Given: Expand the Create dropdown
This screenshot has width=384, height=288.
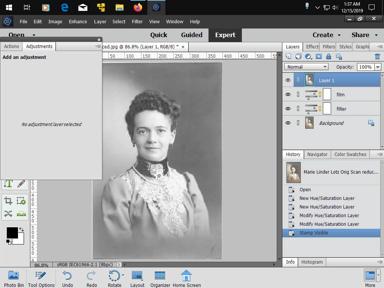Looking at the screenshot, I should (x=339, y=35).
